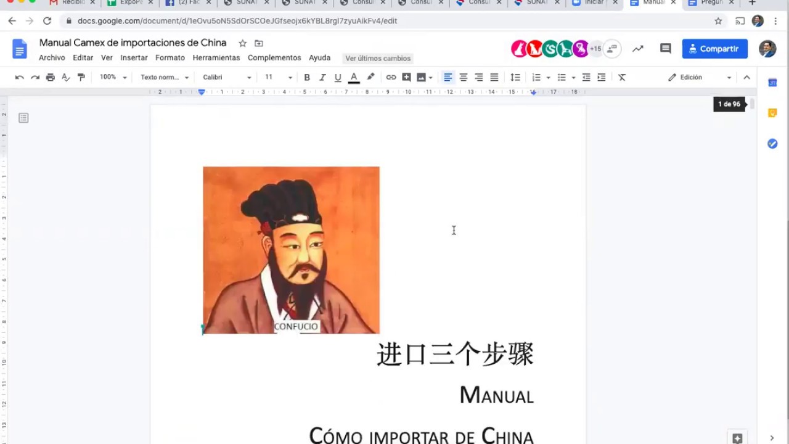Bookmark this page with the star
Screen dimensions: 789x444
click(718, 21)
